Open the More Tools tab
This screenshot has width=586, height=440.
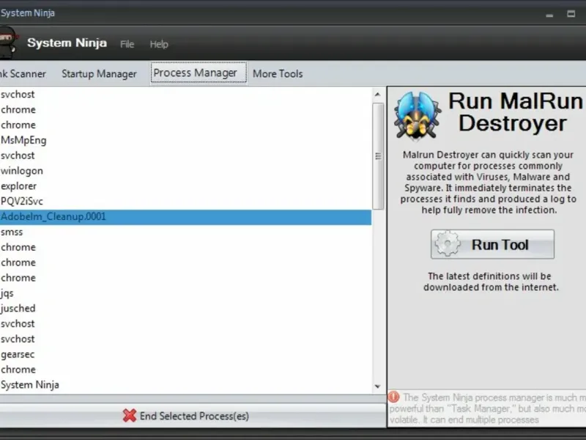(x=278, y=74)
